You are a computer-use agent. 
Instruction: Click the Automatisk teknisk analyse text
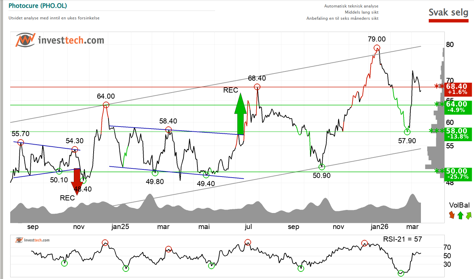[351, 6]
